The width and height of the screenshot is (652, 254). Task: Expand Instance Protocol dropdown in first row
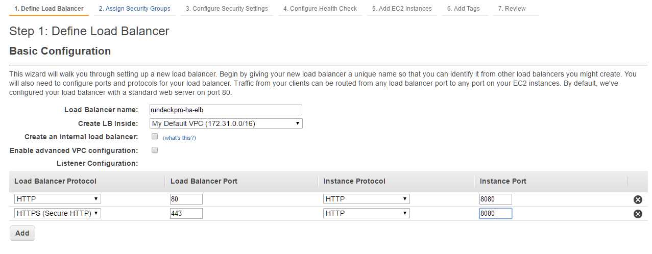tap(367, 199)
